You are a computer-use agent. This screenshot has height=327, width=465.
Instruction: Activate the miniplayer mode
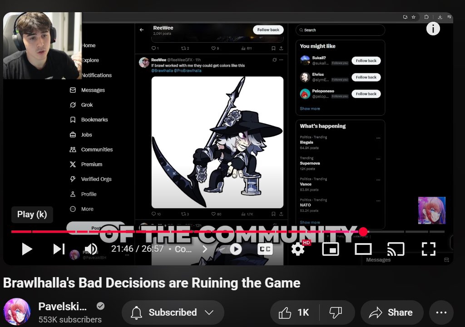point(331,249)
